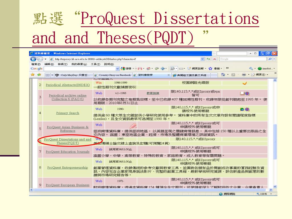292x219 pixels.
Task: Click the vertical scrollbar down arrow
Action: [275, 186]
